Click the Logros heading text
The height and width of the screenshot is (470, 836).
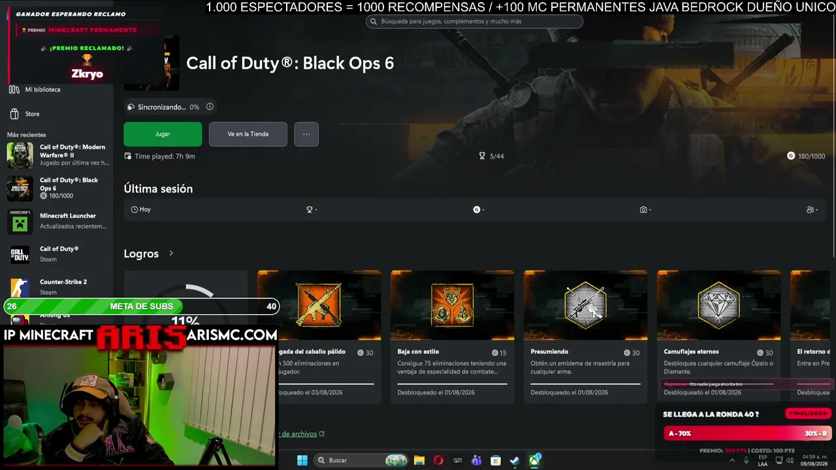coord(141,253)
